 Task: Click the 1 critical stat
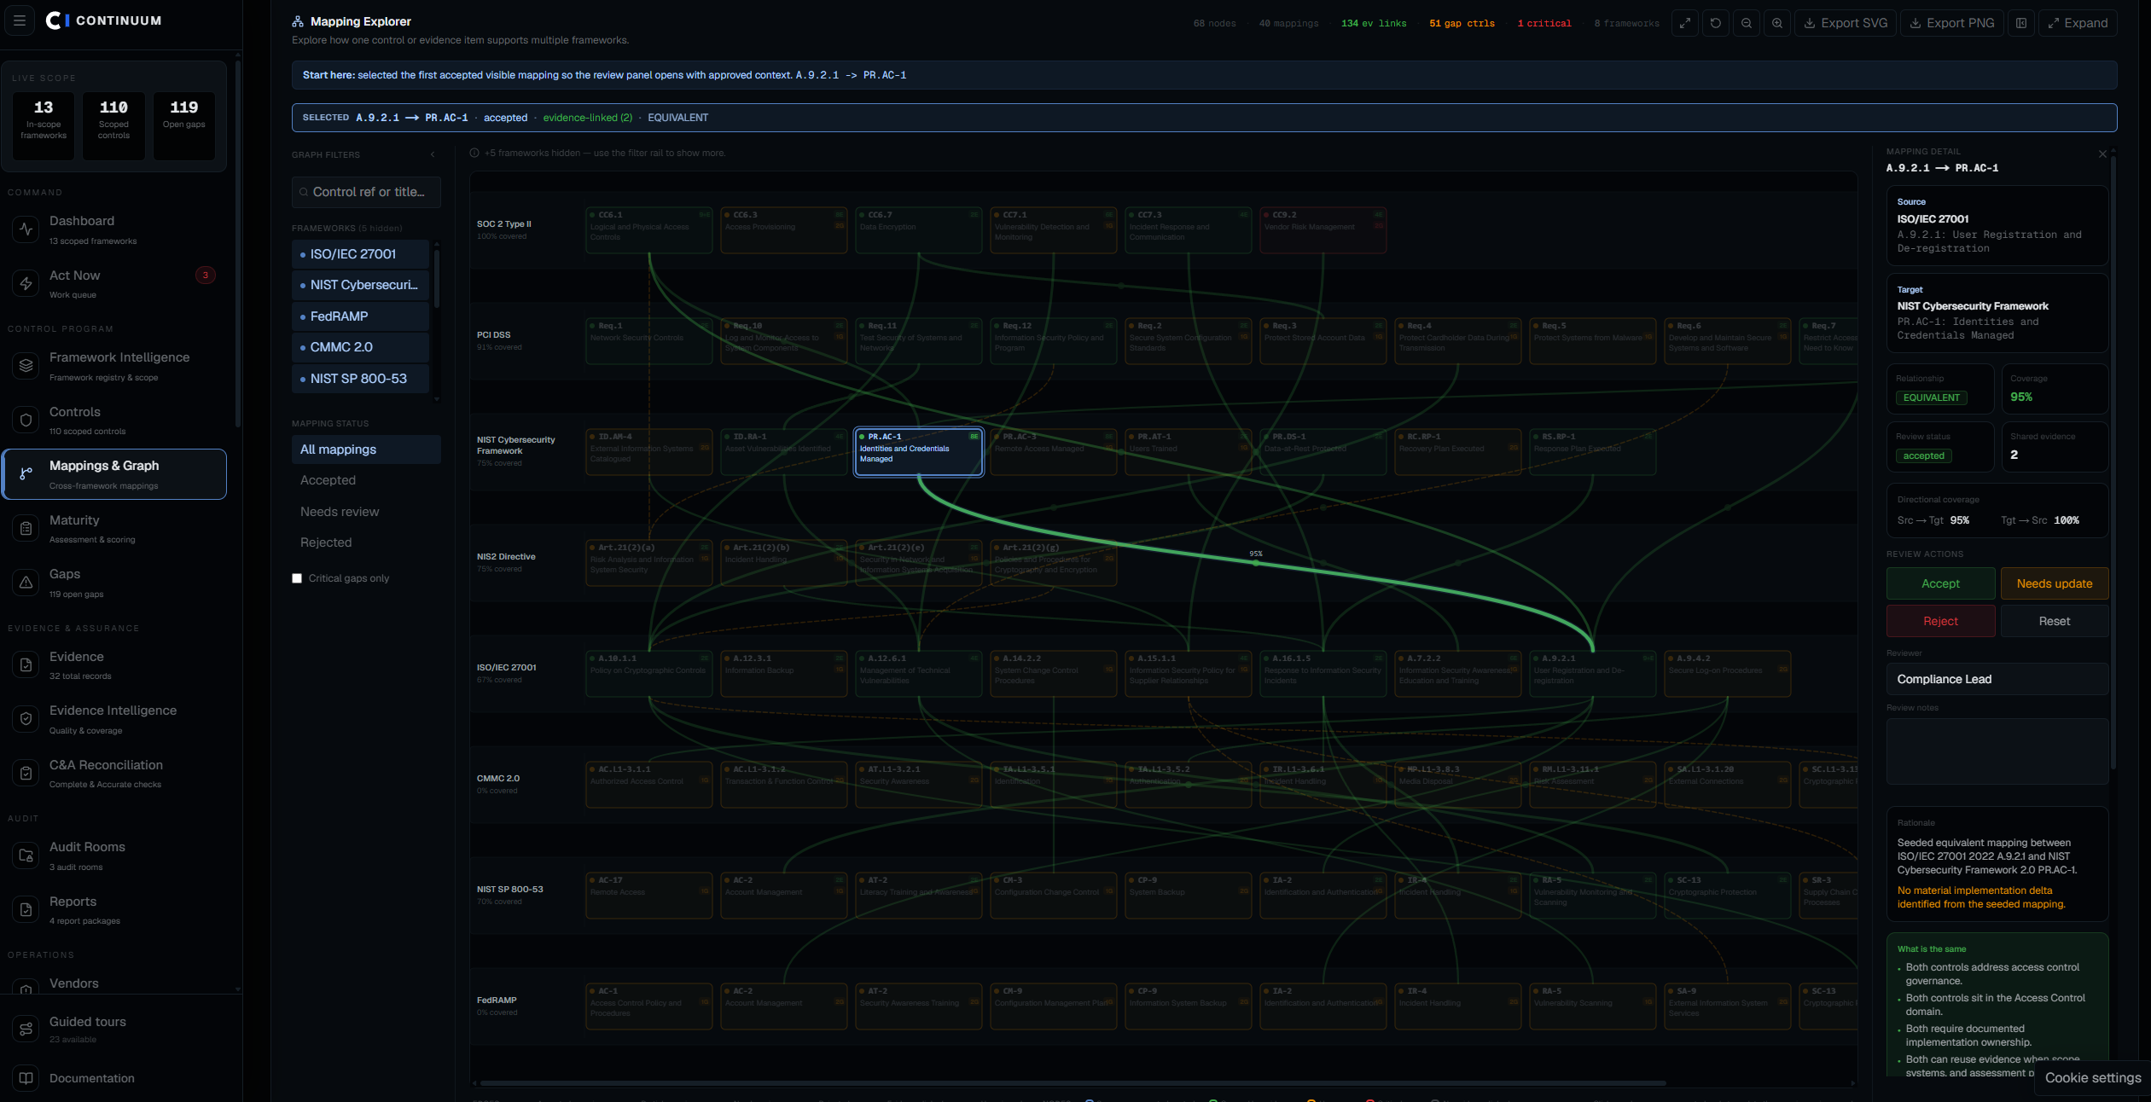click(1543, 24)
